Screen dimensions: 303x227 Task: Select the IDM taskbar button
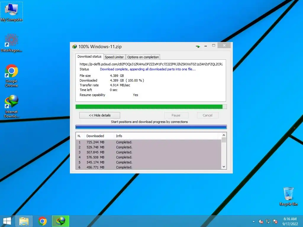coord(60,221)
